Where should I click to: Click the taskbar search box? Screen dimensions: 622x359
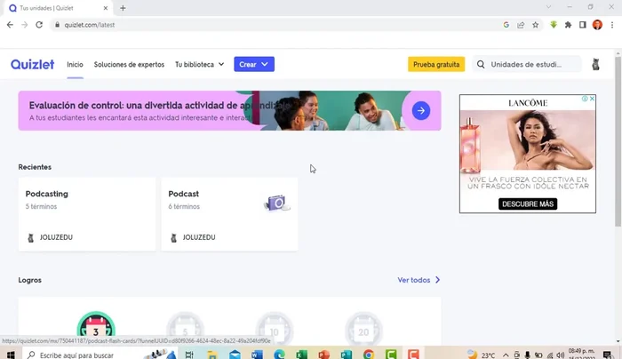pyautogui.click(x=100, y=355)
